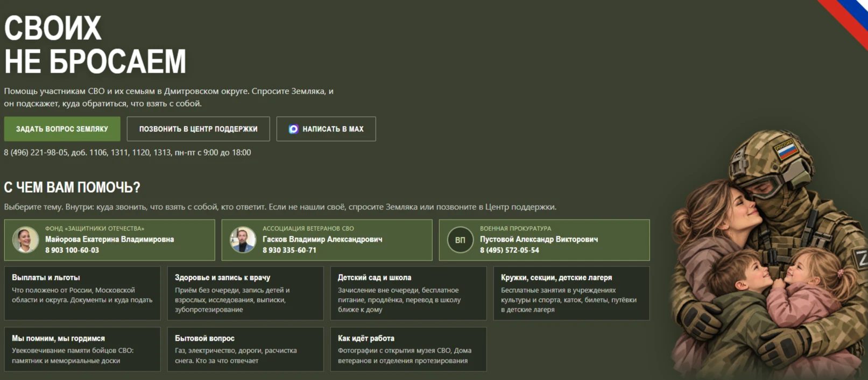This screenshot has width=868, height=380.
Task: Select the Военная прокуратура contact card
Action: 544,240
